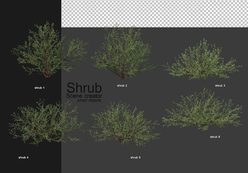Screen dimensions: 248x173
Task: Click the 'shrub 6' label
Action: coord(215,137)
